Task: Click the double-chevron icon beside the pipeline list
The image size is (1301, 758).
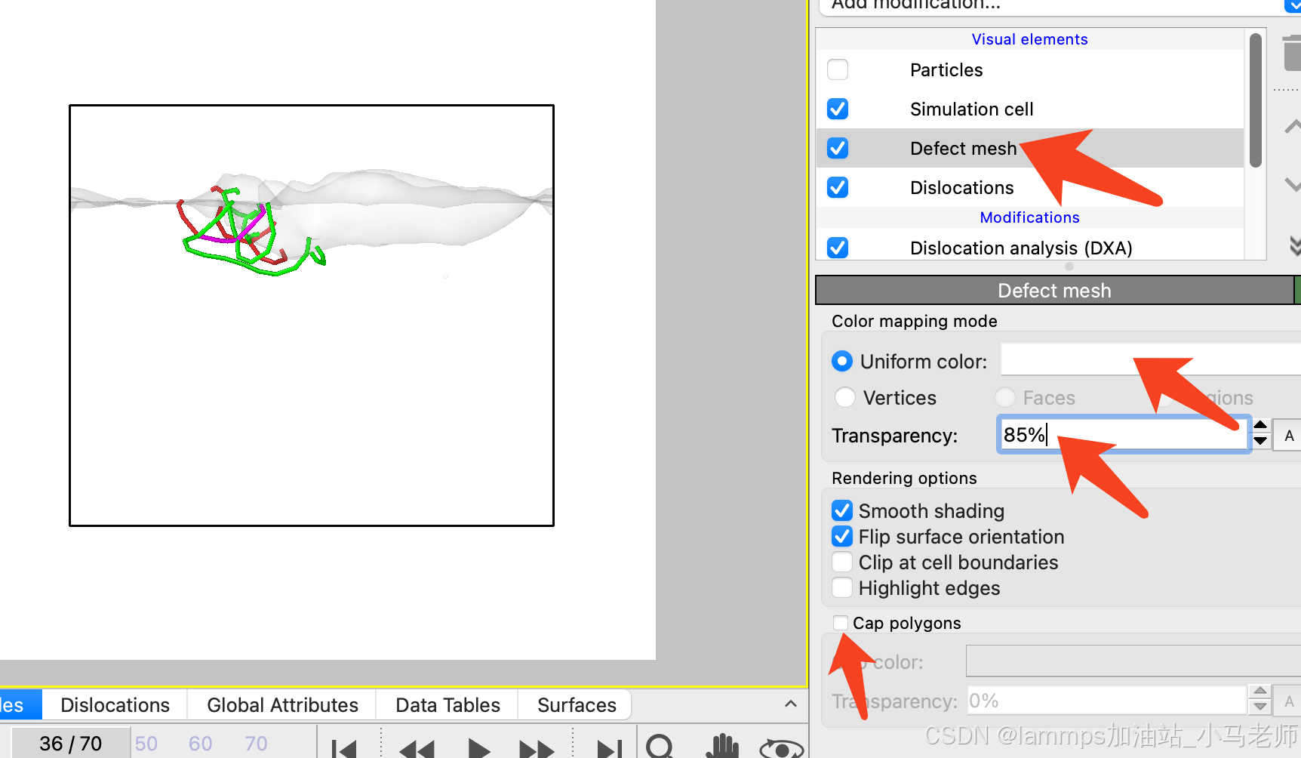Action: point(1295,246)
